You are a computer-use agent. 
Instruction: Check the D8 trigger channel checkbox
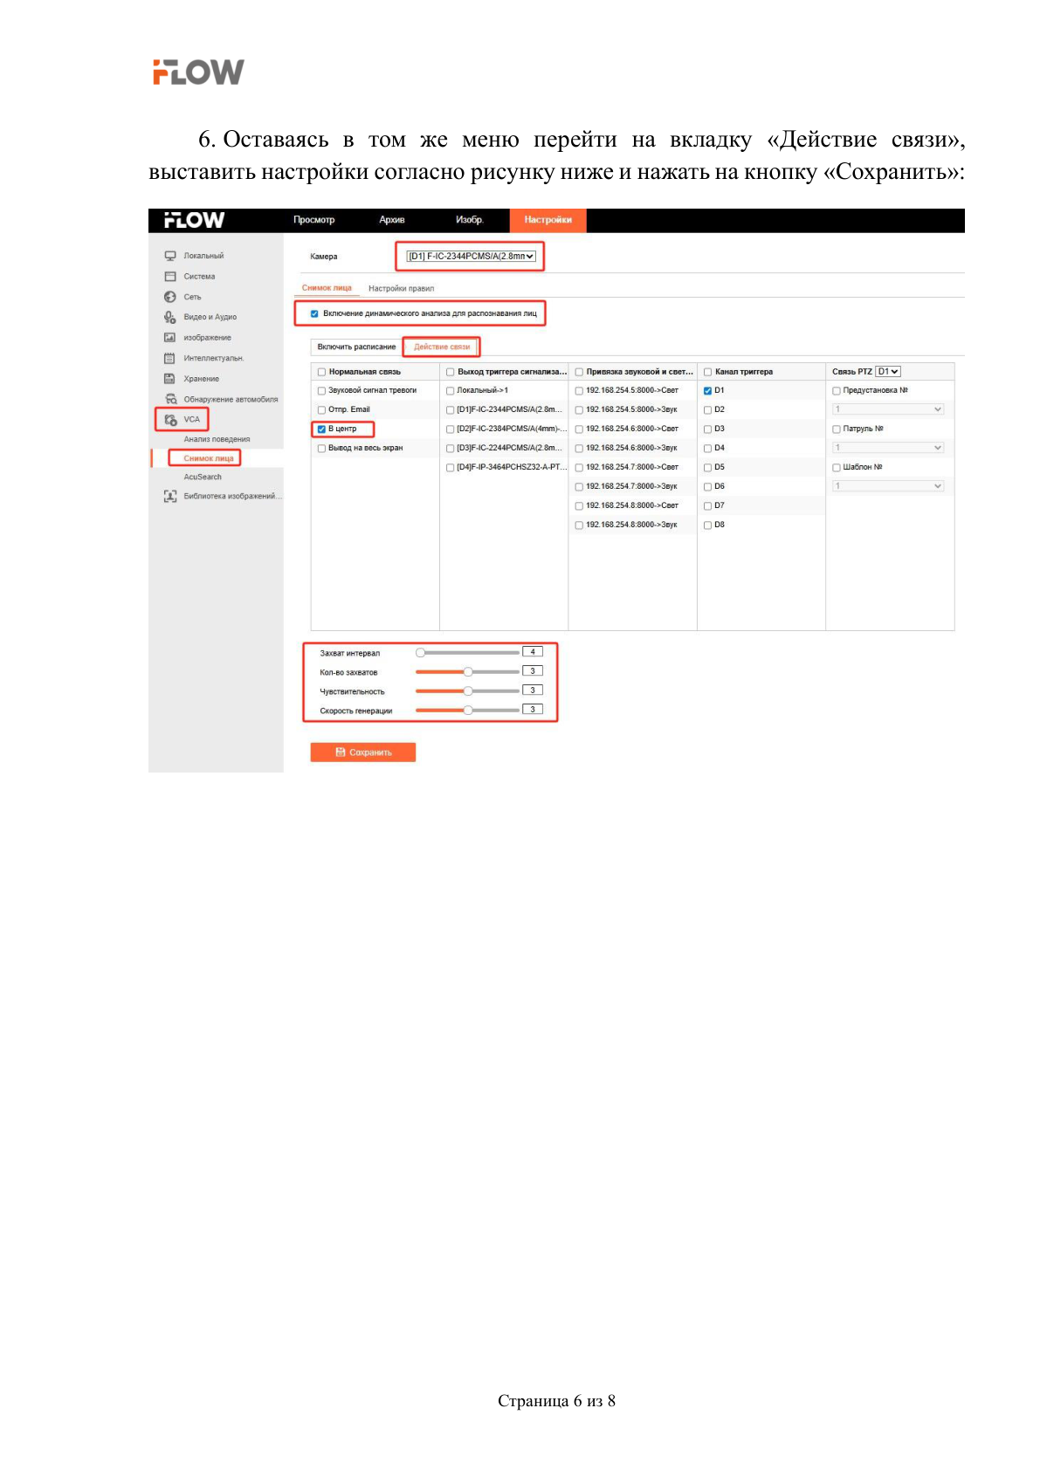click(x=708, y=525)
